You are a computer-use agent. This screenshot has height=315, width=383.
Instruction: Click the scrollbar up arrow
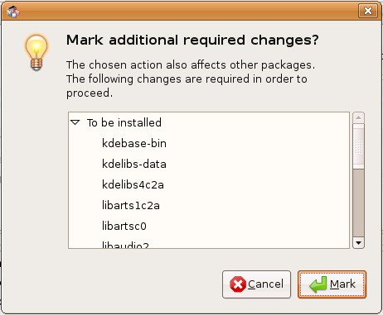point(358,117)
